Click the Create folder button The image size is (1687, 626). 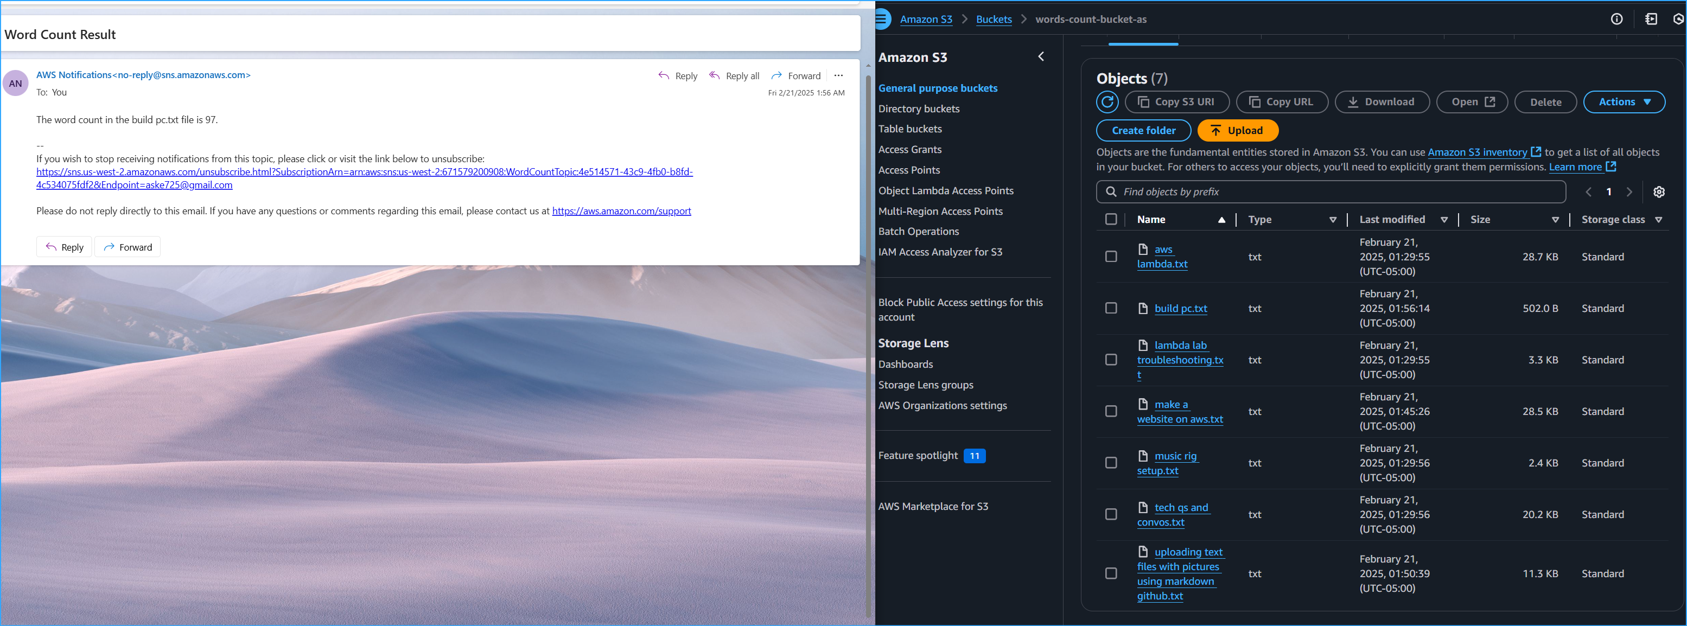pyautogui.click(x=1143, y=130)
